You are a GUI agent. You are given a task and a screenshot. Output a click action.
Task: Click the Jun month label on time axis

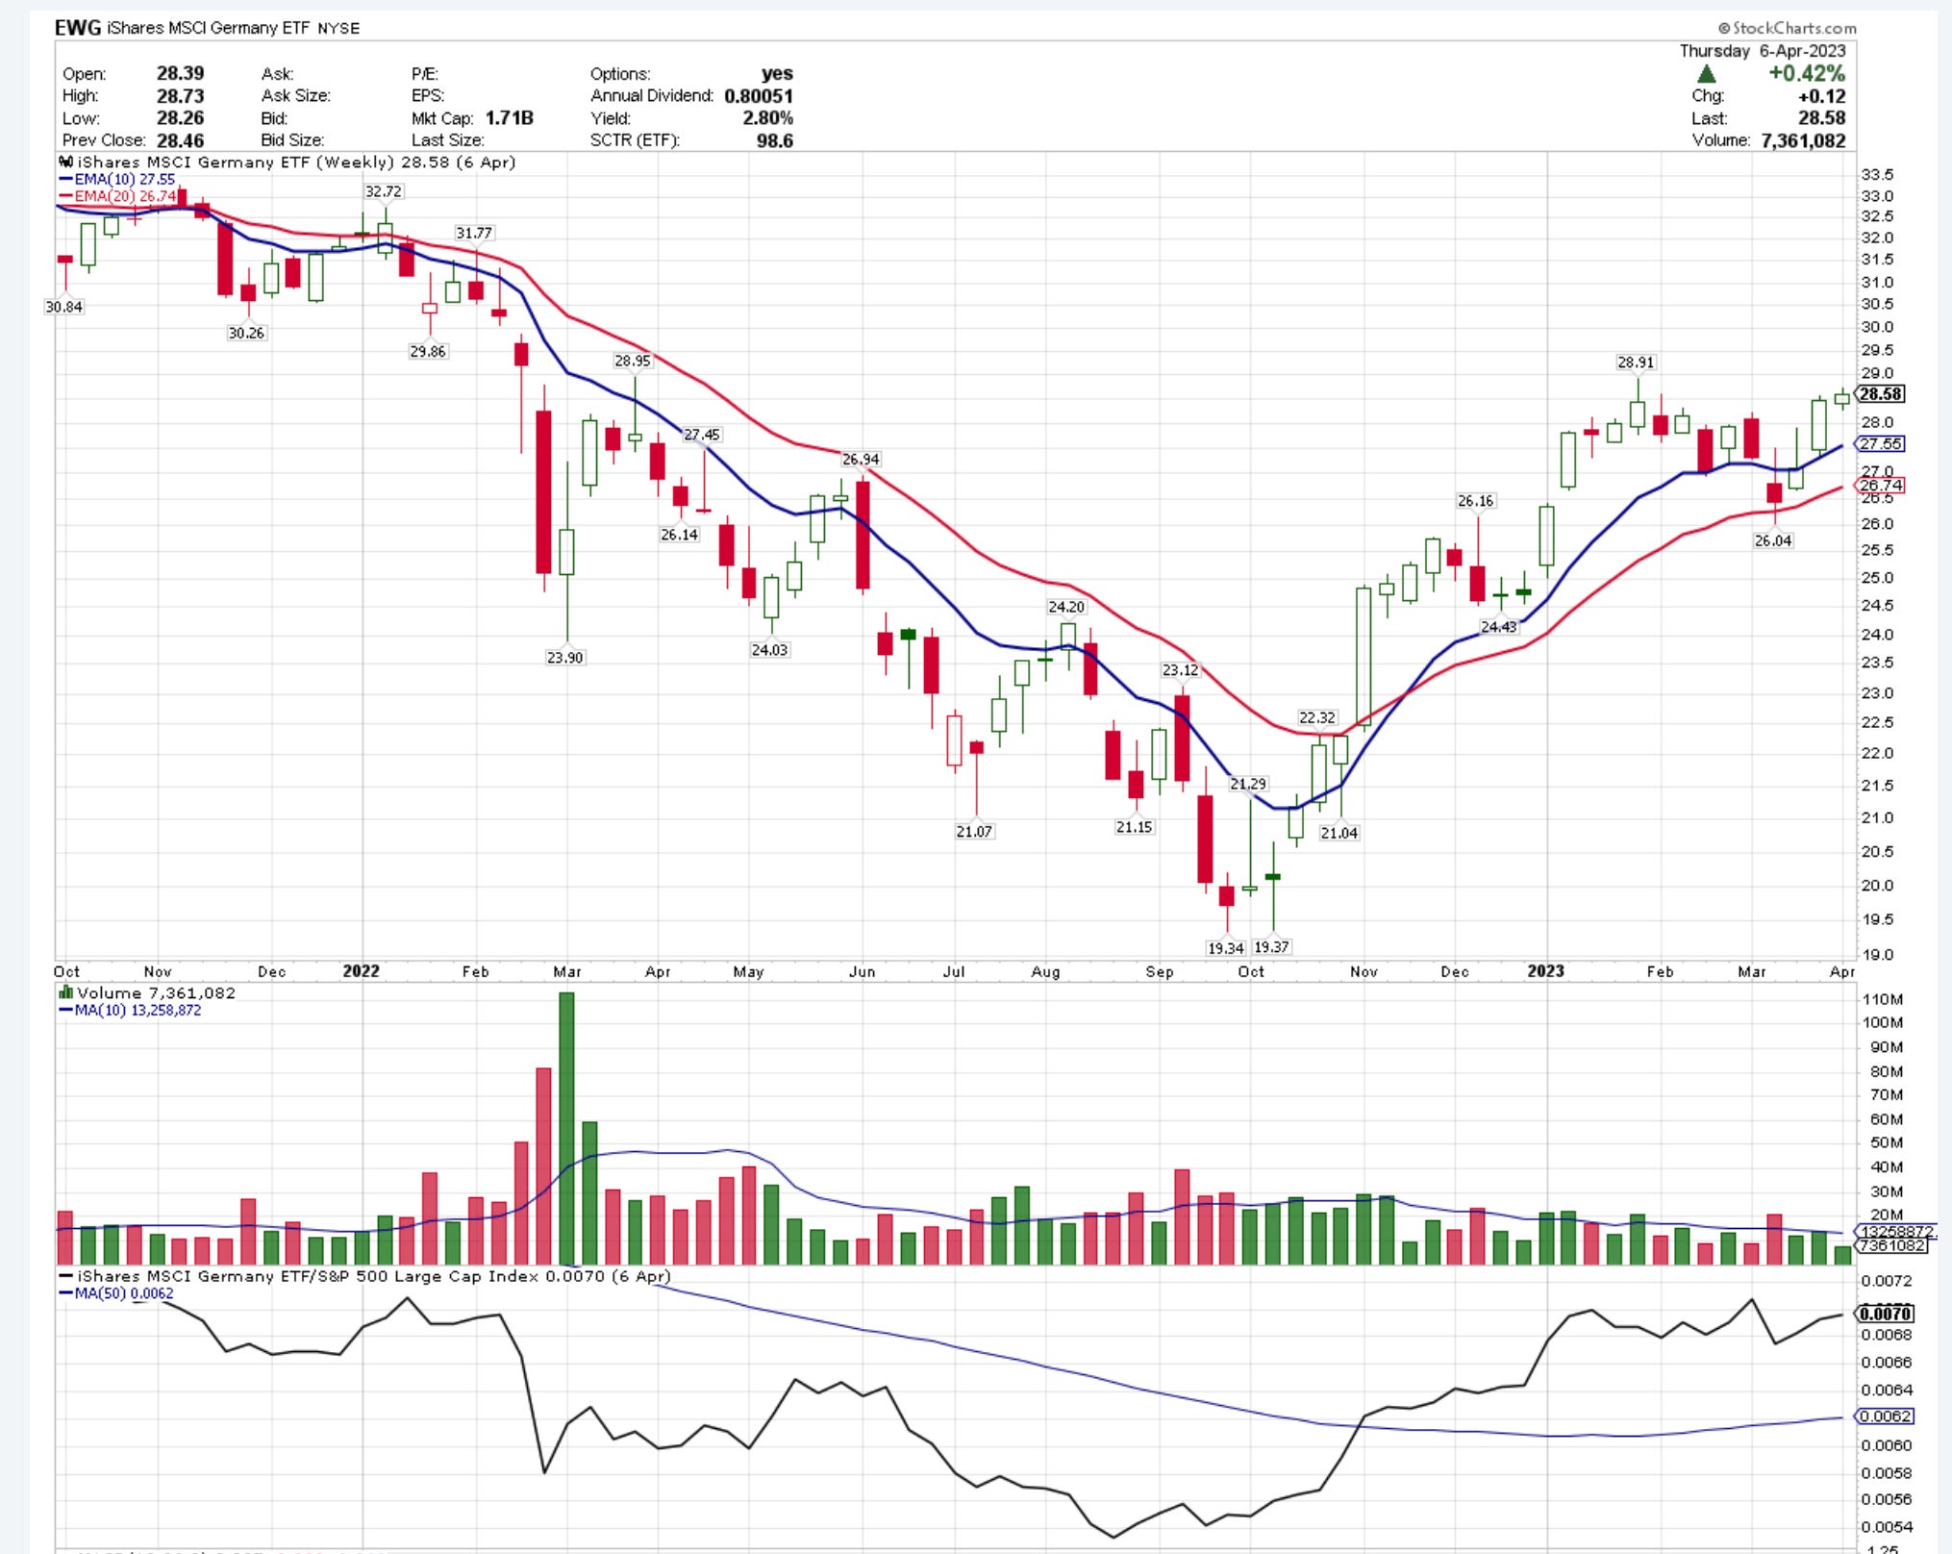pyautogui.click(x=863, y=972)
